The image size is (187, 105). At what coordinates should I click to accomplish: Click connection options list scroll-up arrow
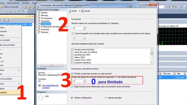click(152, 50)
